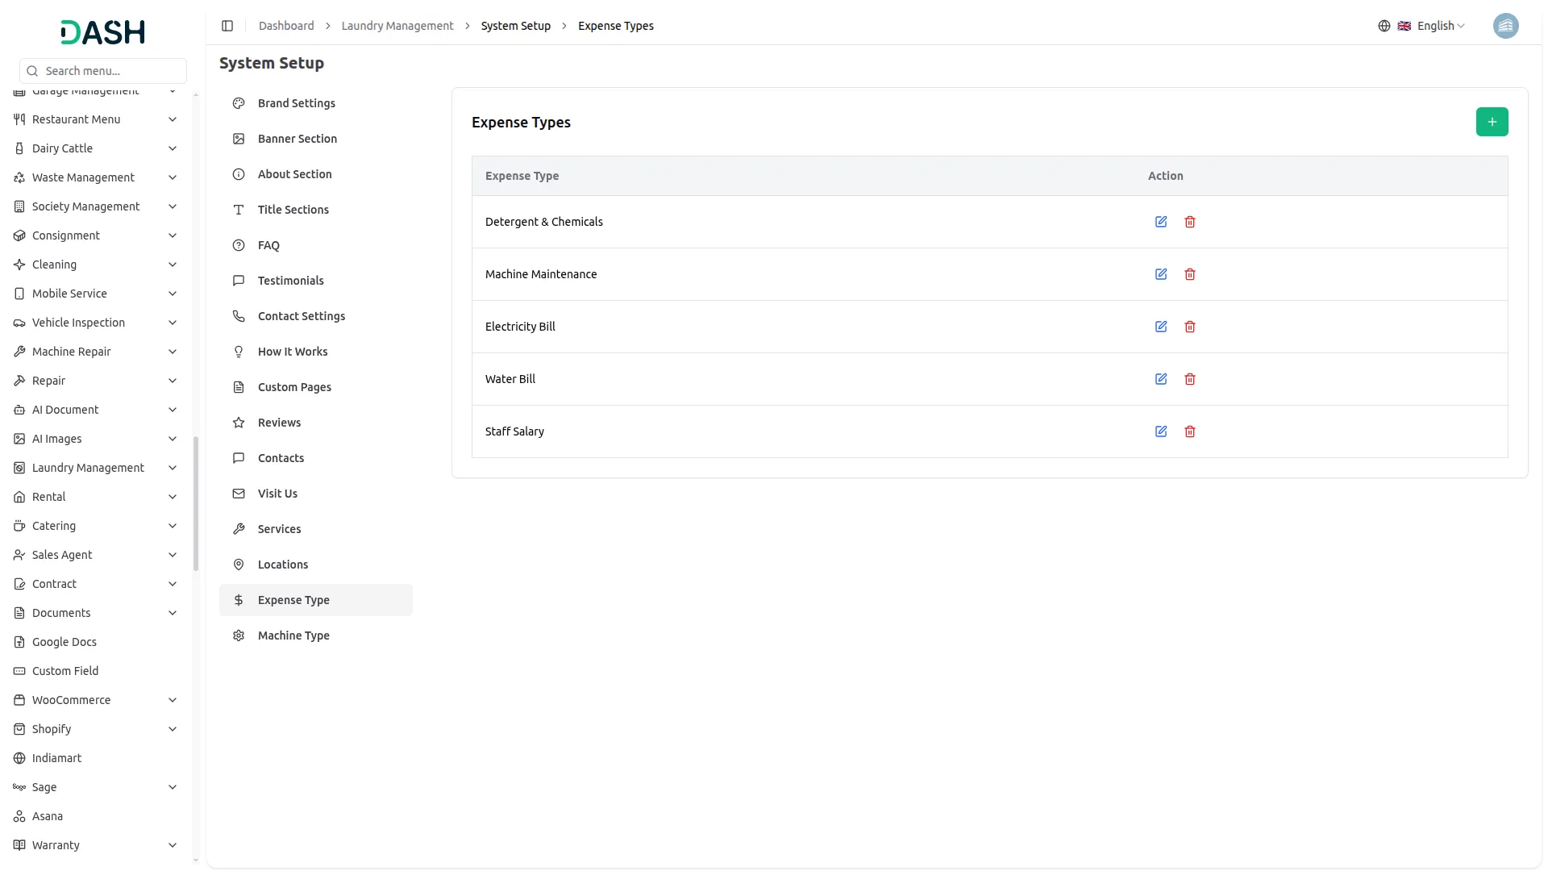
Task: Open Testimonials settings
Action: 316,281
